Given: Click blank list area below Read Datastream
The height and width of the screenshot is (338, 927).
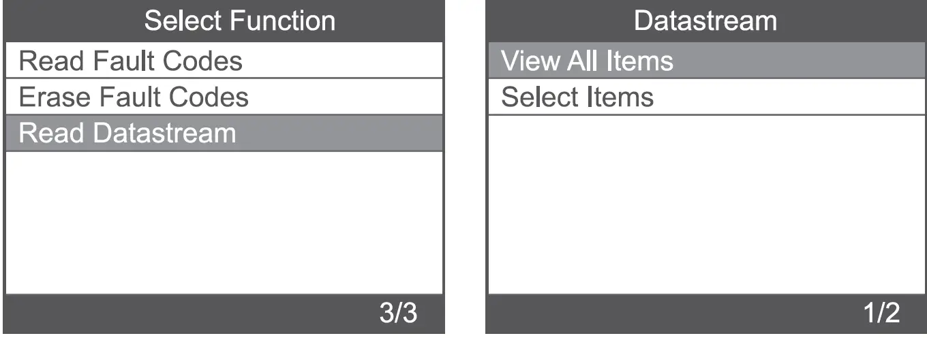Looking at the screenshot, I should pyautogui.click(x=224, y=221).
